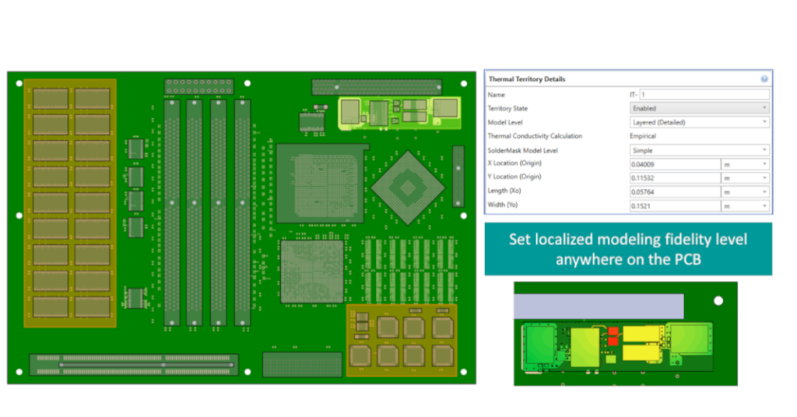Viewport: 797px width, 417px height.
Task: Open the Territory State dropdown
Action: [699, 108]
